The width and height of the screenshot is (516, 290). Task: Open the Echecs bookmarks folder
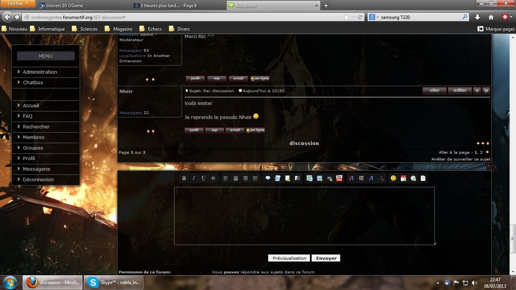point(150,29)
